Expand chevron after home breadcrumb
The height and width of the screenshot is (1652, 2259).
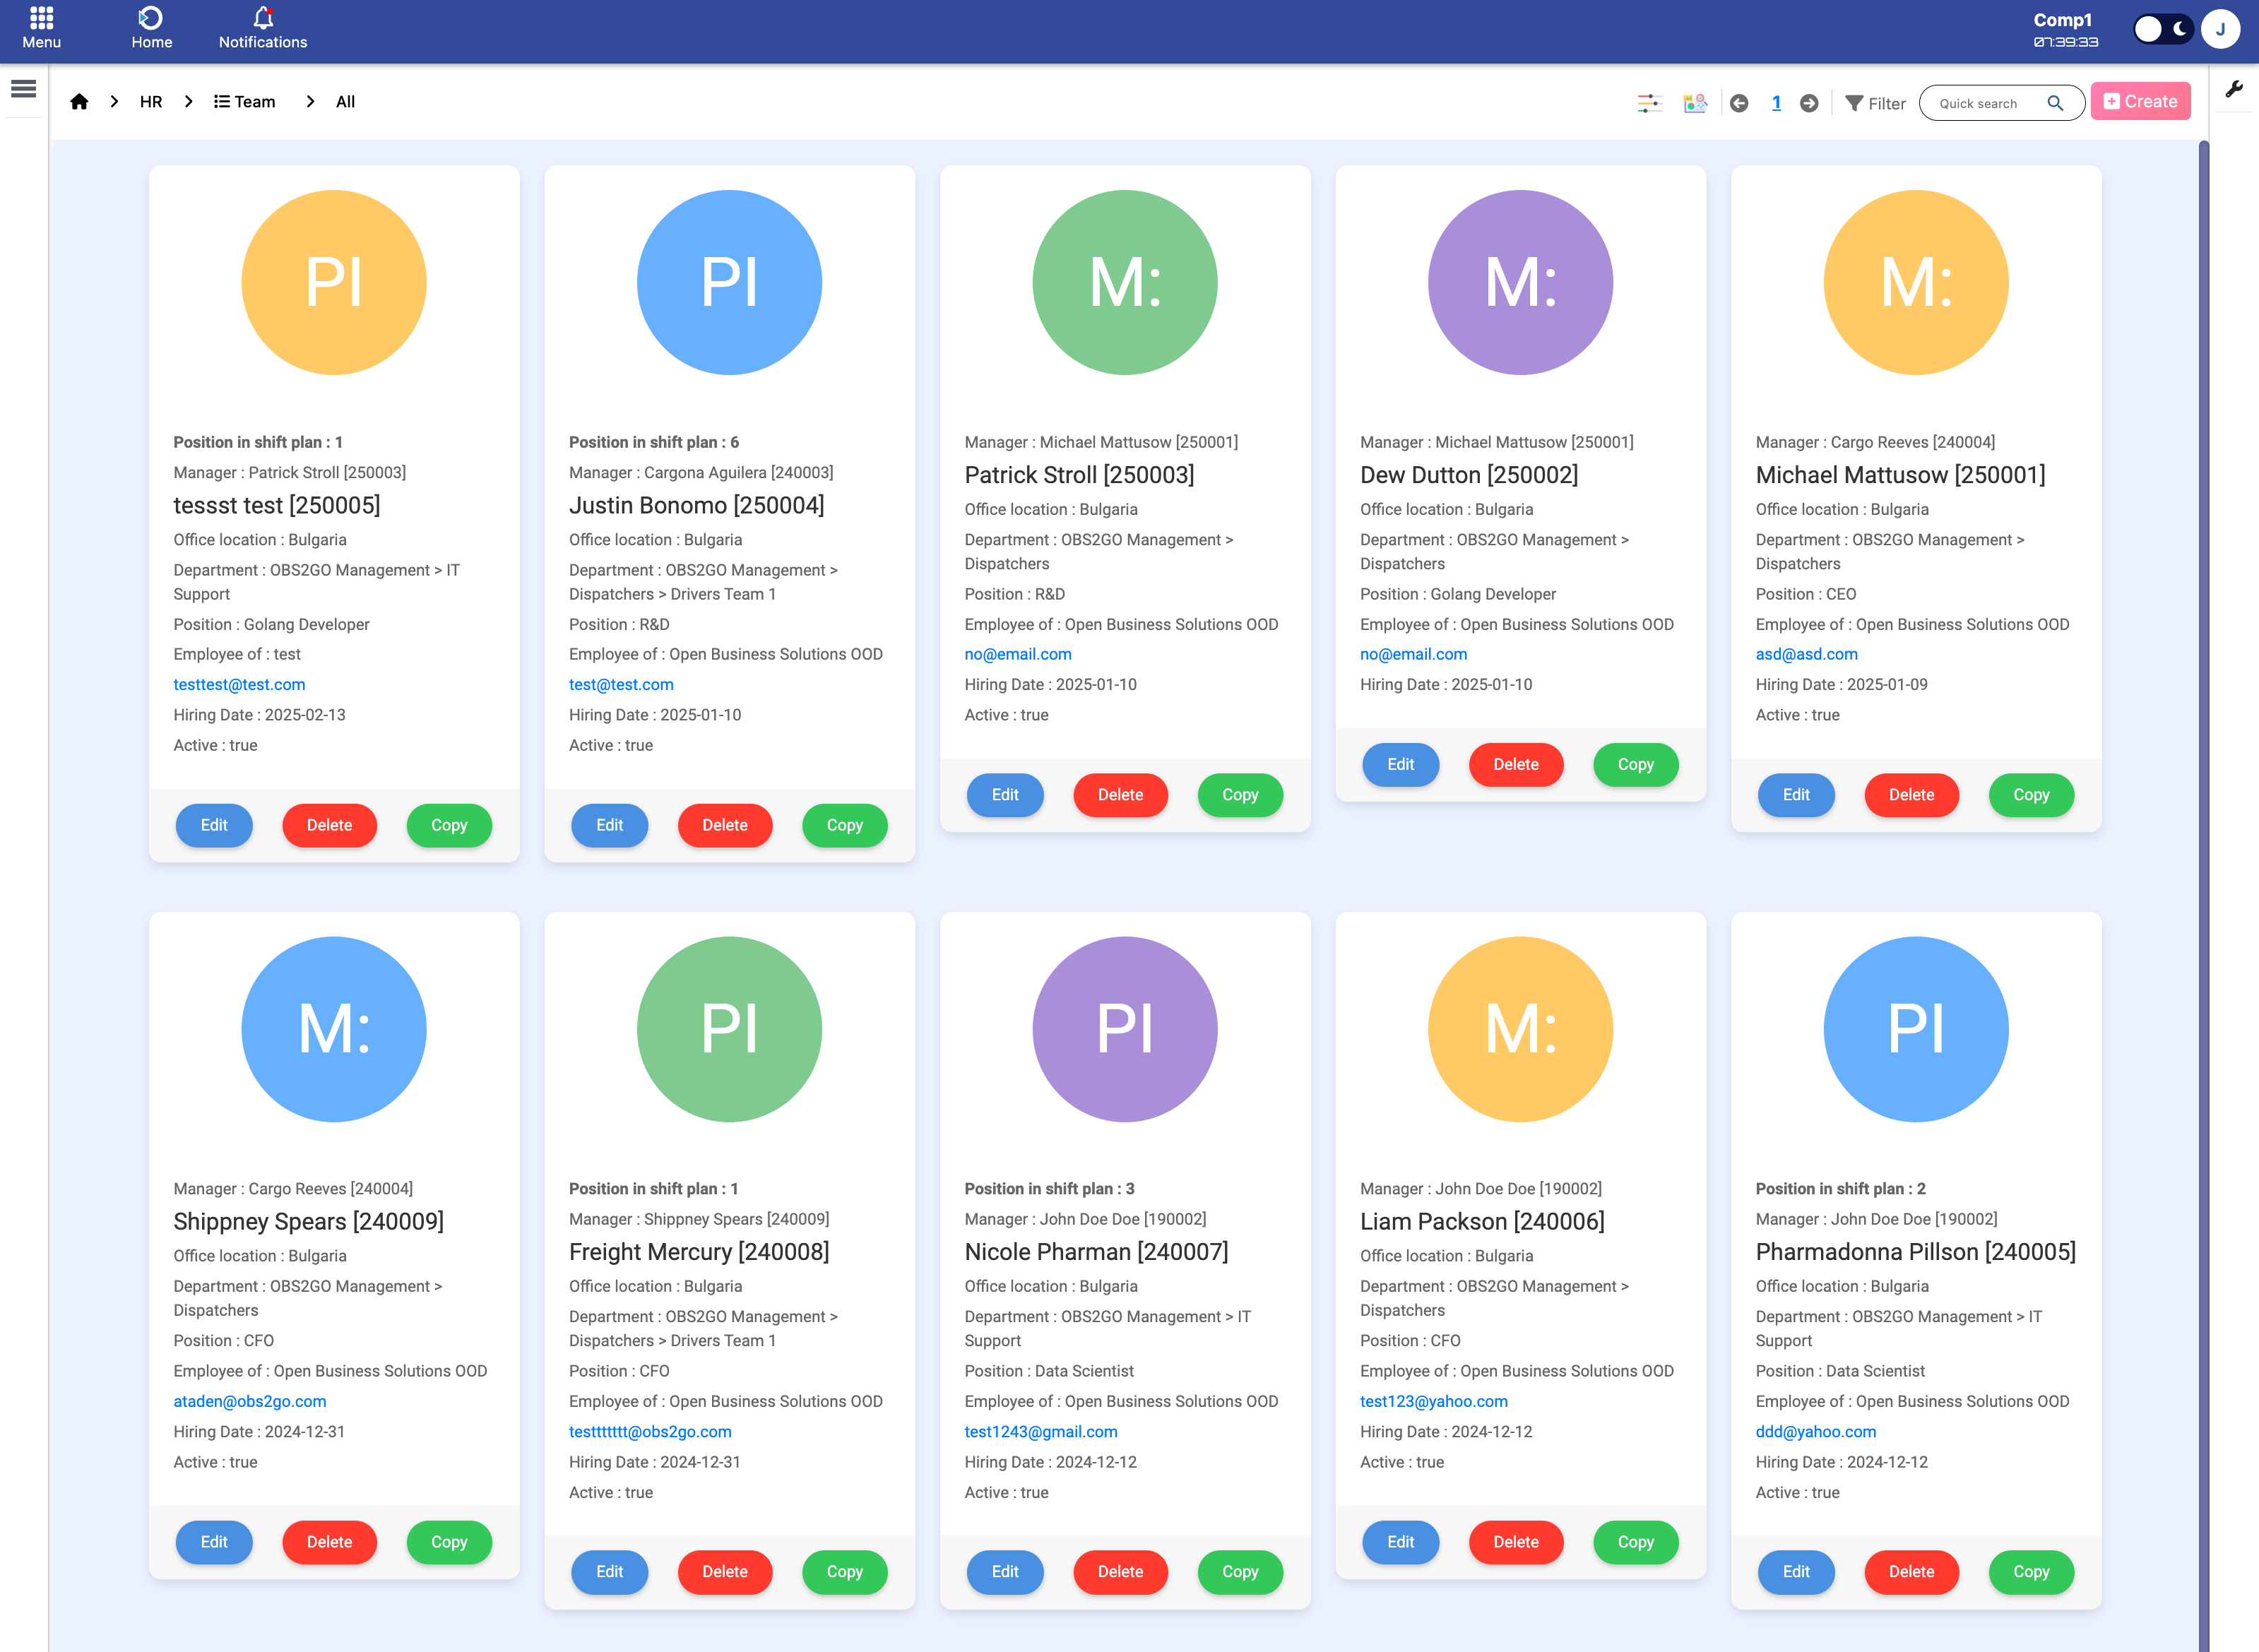pyautogui.click(x=114, y=102)
